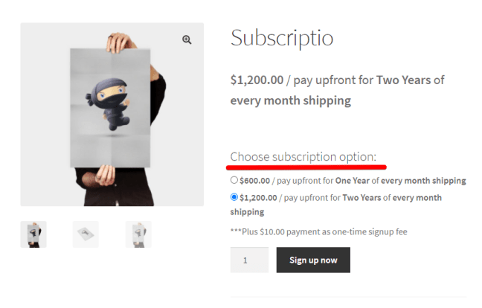Click the $10.00 one-time signup fee note
Screen dimensions: 482x308
[318, 231]
